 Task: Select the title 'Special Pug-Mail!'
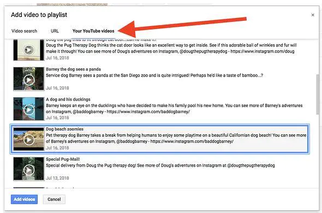coord(63,159)
